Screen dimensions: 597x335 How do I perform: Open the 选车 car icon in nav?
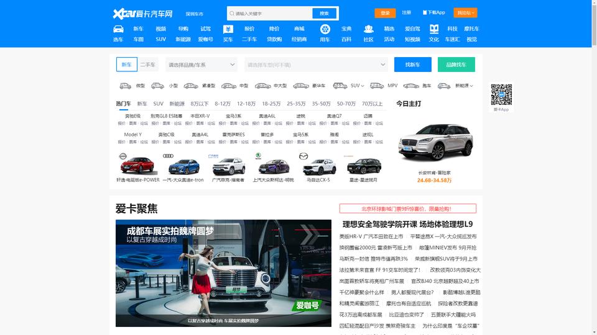118,29
